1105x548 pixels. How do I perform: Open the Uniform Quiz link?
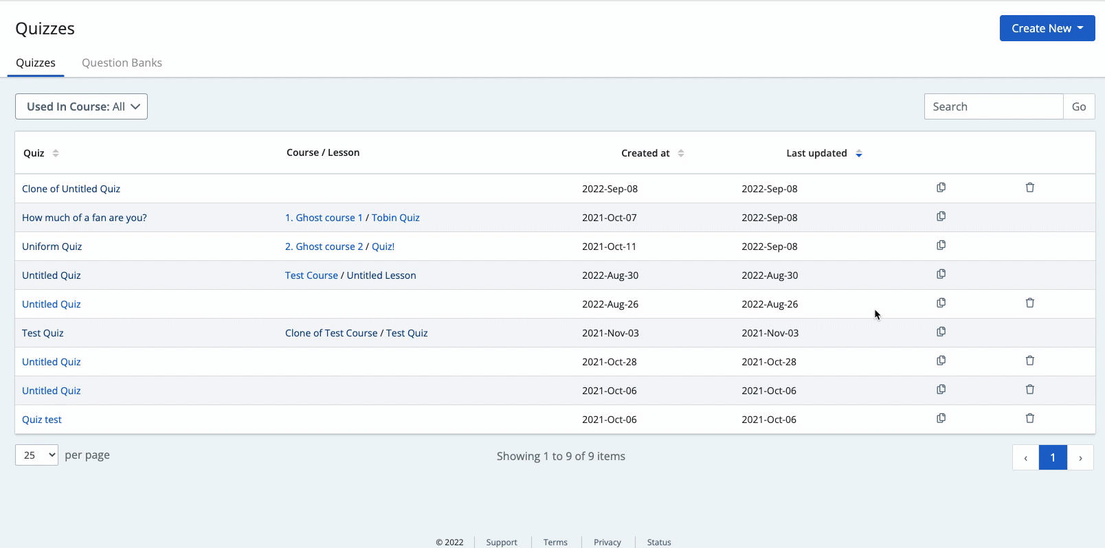click(52, 247)
